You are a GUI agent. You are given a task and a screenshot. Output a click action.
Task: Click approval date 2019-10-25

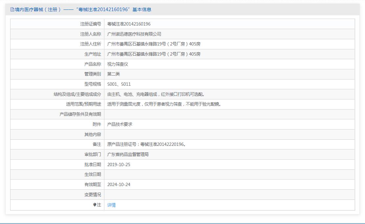click(119, 164)
